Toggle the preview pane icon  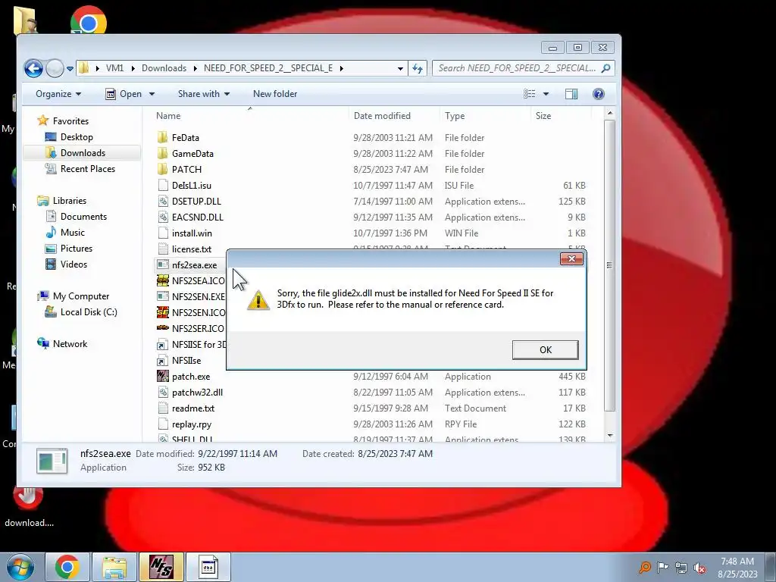click(x=571, y=94)
